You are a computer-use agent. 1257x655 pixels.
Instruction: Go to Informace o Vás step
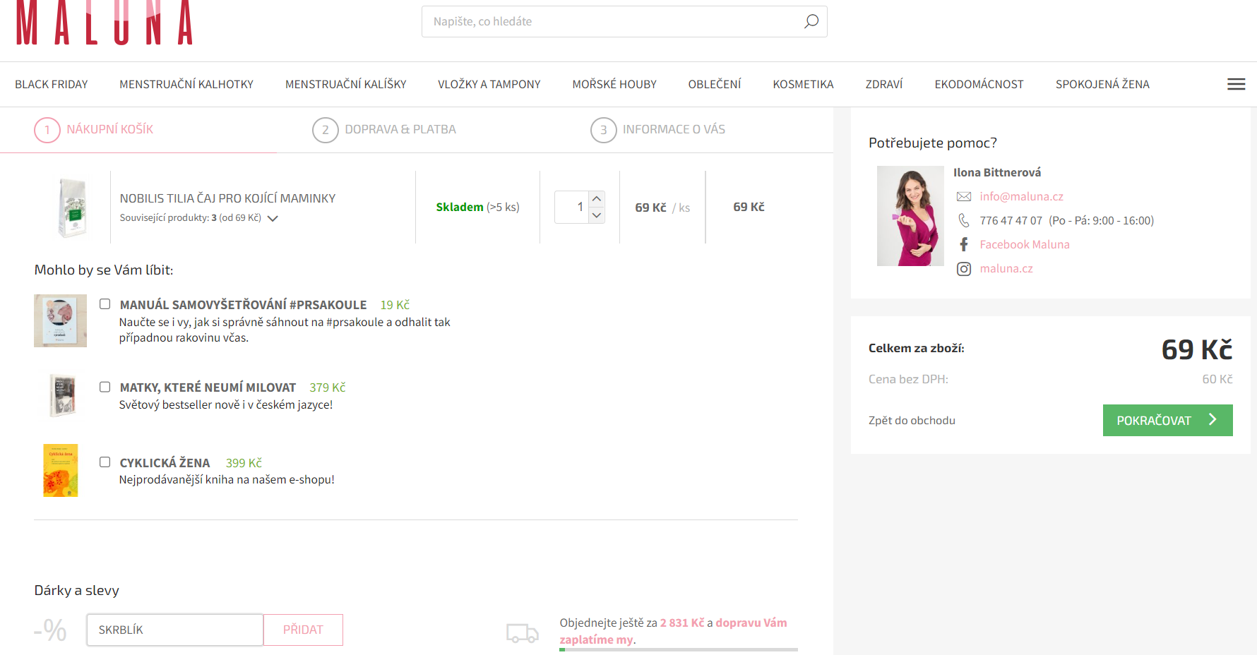pyautogui.click(x=674, y=129)
